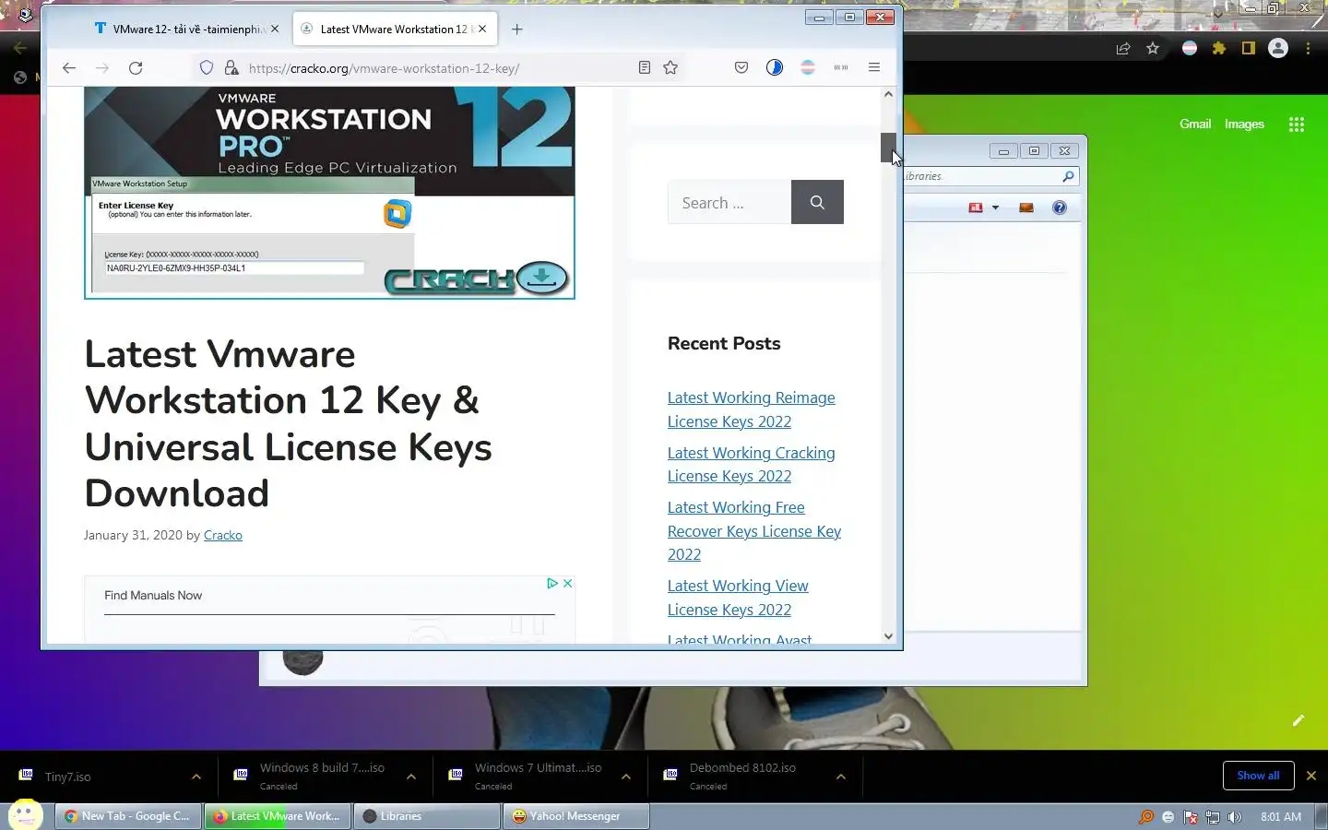Switch to Libraries taskbar button
The width and height of the screenshot is (1328, 830).
click(x=428, y=816)
